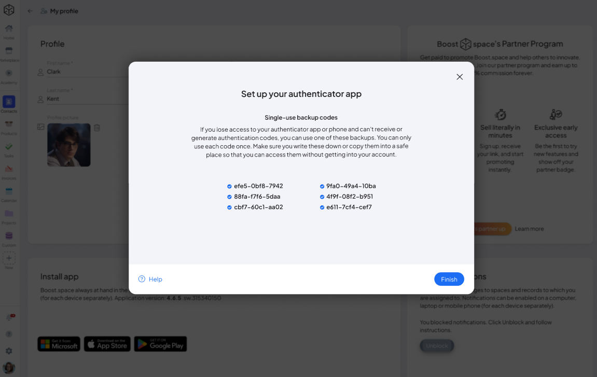The image size is (597, 377).
Task: Open the Calendar module icon
Action: click(9, 191)
